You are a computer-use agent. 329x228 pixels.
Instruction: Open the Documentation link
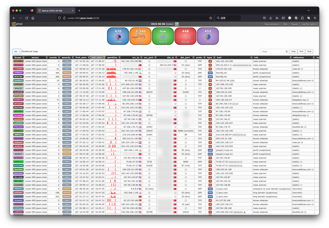272,24
